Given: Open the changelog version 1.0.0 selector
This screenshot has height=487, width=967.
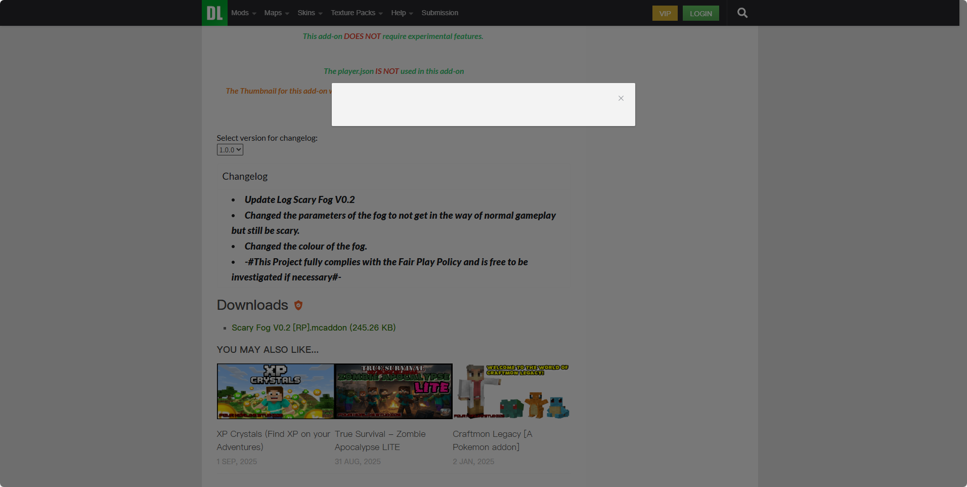Looking at the screenshot, I should [230, 150].
